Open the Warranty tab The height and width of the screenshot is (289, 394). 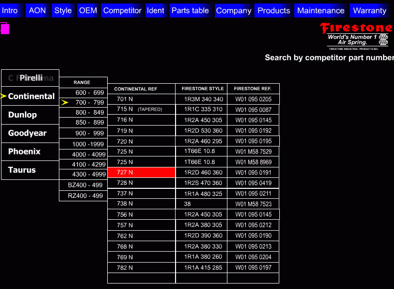click(370, 10)
